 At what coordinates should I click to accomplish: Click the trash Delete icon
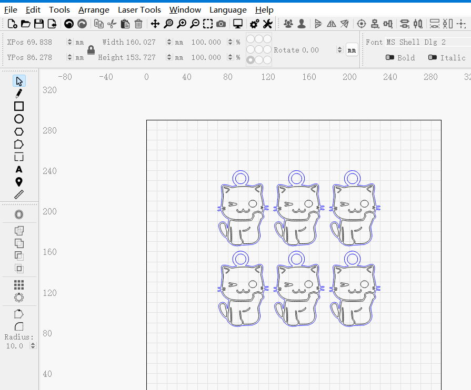[138, 24]
